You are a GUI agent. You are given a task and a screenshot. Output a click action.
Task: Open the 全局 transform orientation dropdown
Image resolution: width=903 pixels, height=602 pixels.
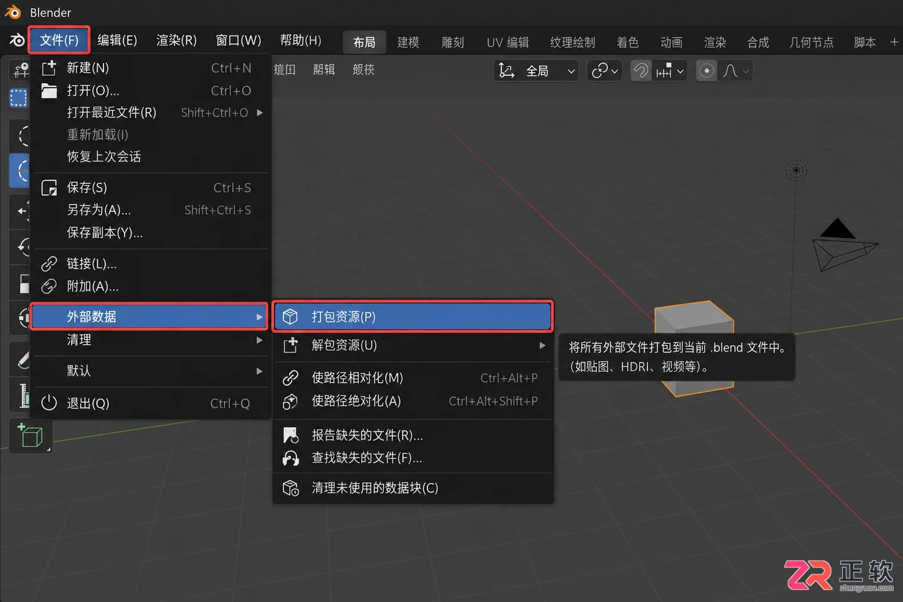click(536, 71)
